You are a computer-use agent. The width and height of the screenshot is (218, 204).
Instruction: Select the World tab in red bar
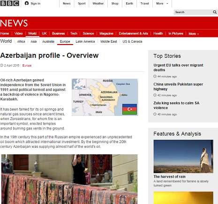point(32,33)
